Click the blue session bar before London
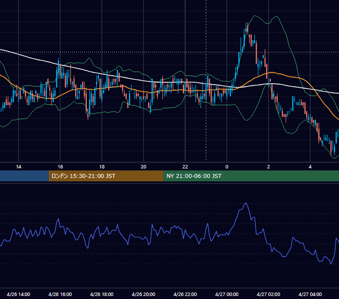The image size is (339, 299). 24,176
